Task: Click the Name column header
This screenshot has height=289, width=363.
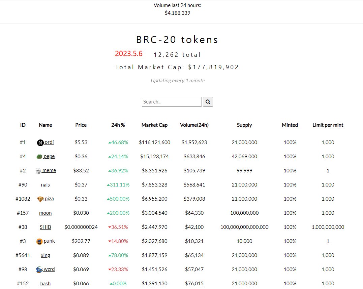Action: click(x=46, y=125)
